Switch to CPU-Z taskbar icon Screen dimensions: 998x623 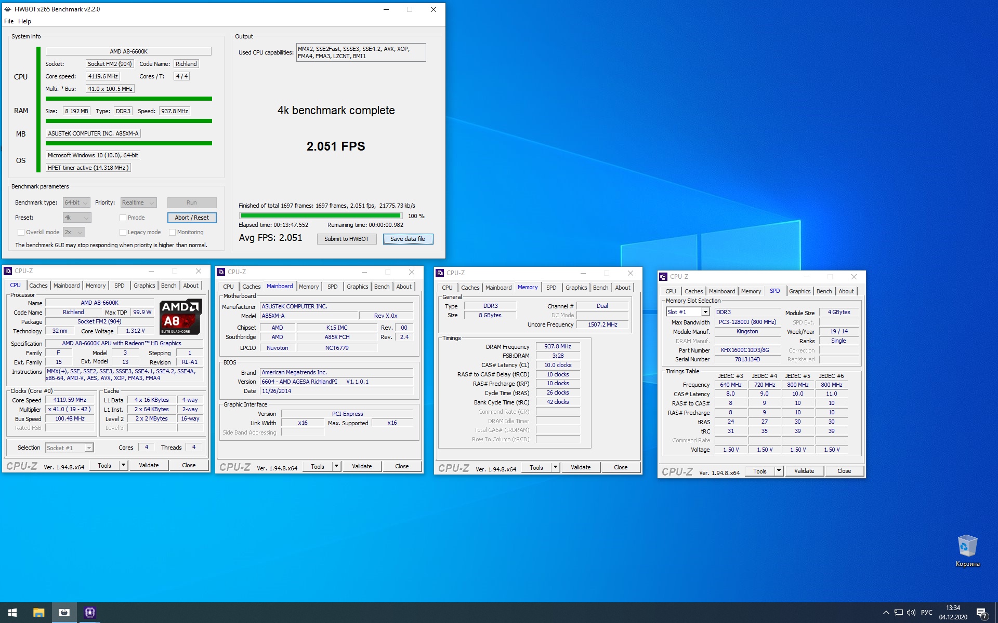click(89, 613)
